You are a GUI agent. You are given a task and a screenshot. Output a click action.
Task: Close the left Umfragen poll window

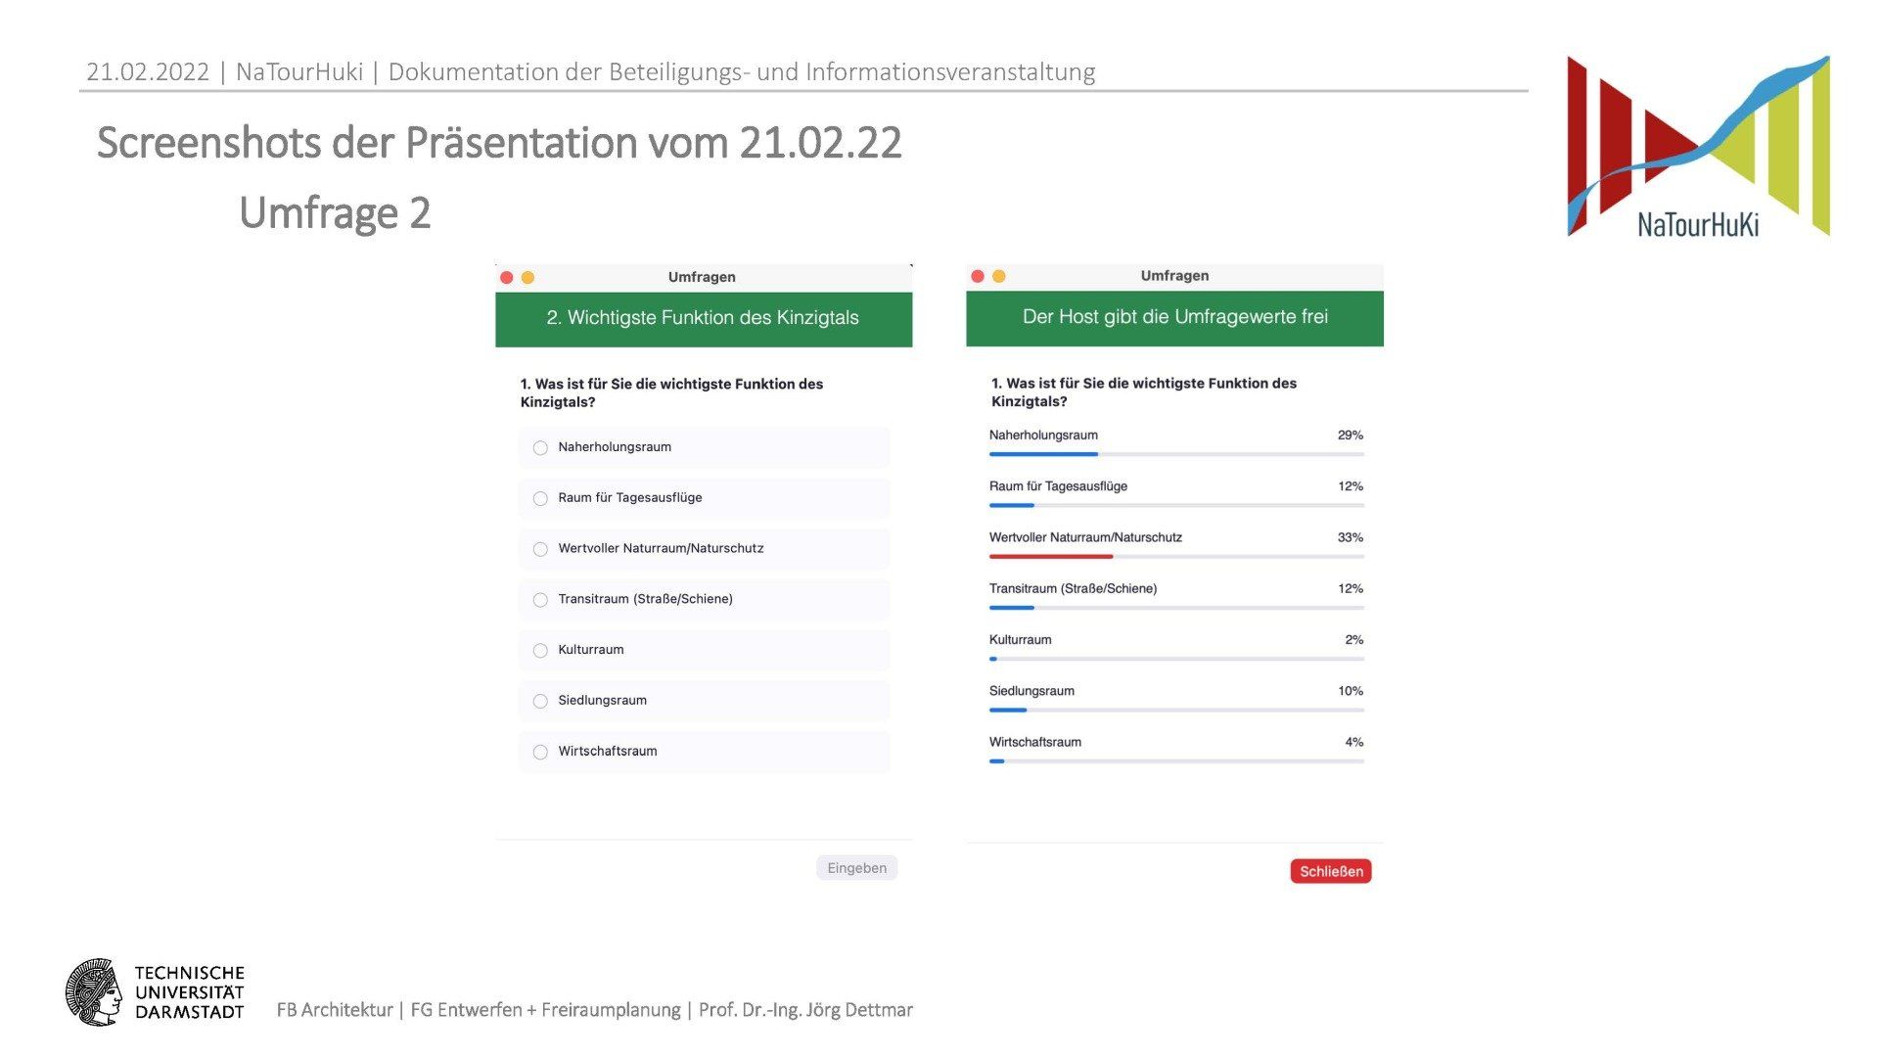[507, 278]
